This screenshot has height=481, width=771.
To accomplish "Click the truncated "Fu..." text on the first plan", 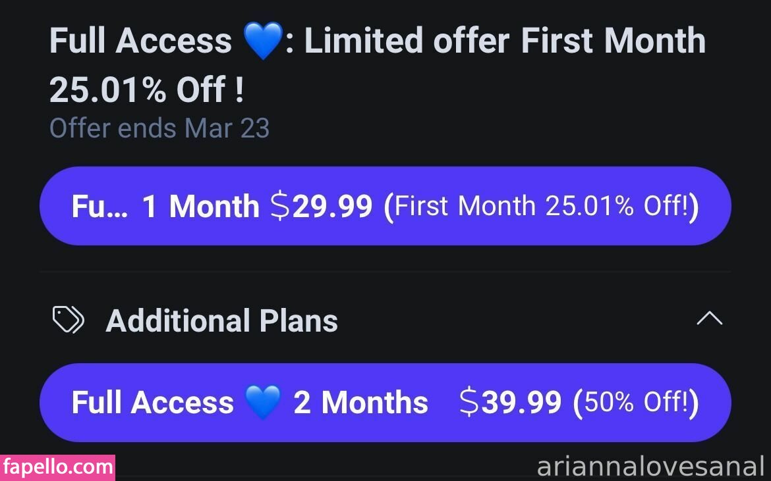I will [x=100, y=207].
